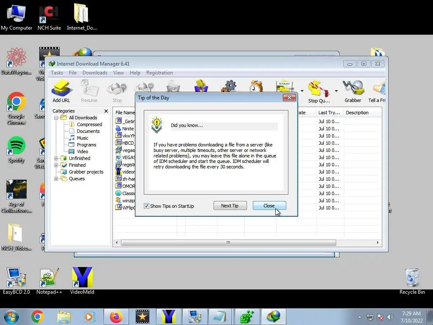Click the Tell a Friend toolbar icon
433x325 pixels.
(377, 91)
